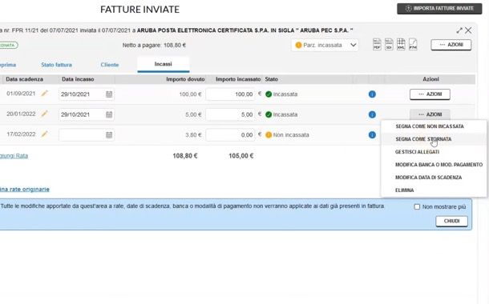
Task: Click 'Importo incassato' column header
Action: tap(238, 79)
